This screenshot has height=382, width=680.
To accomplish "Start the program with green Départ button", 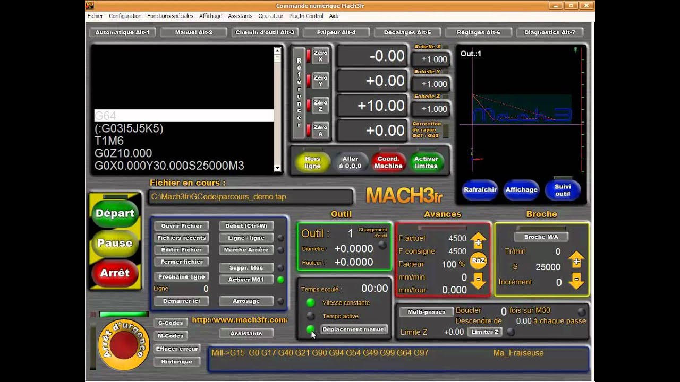I will click(115, 213).
